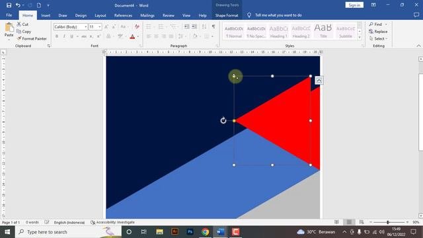Open Google Chrome from the taskbar
The width and height of the screenshot is (423, 238).
point(206,232)
